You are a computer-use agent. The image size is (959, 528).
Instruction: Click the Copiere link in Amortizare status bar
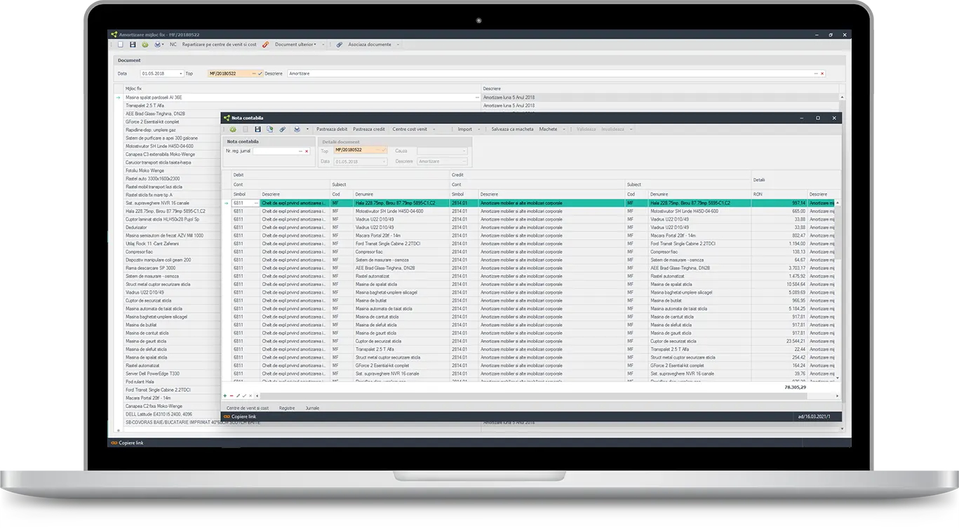(127, 443)
